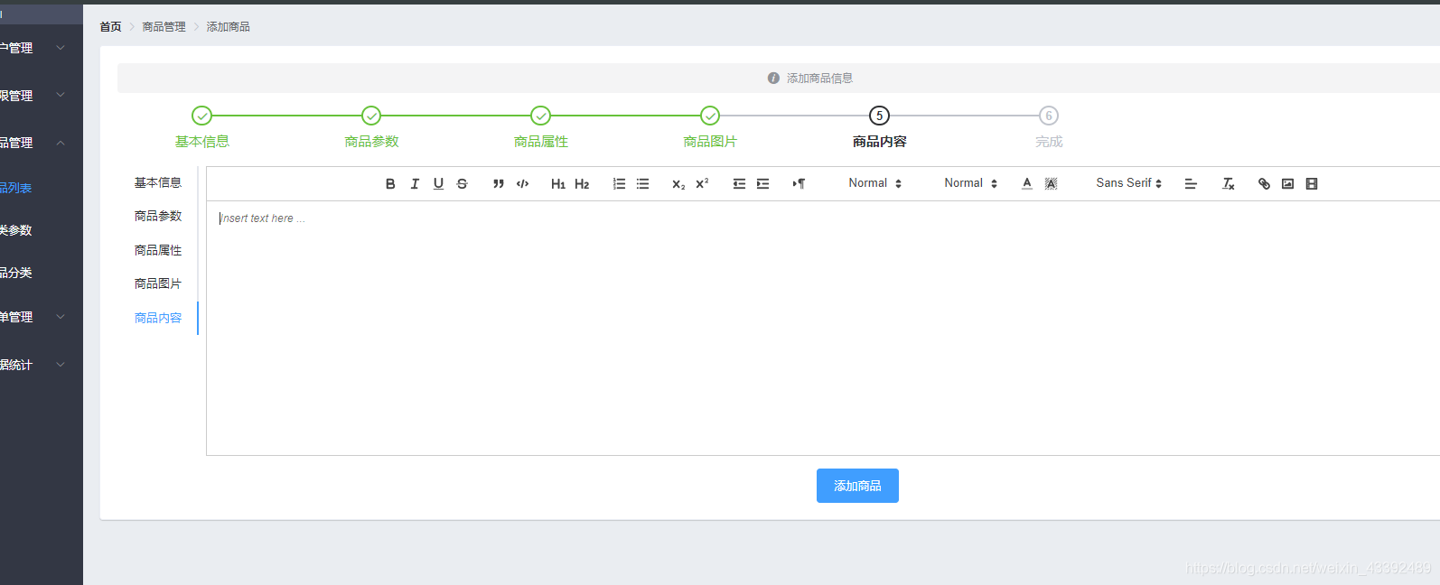The image size is (1440, 585).
Task: Decrease text indent in the editor
Action: tap(739, 183)
